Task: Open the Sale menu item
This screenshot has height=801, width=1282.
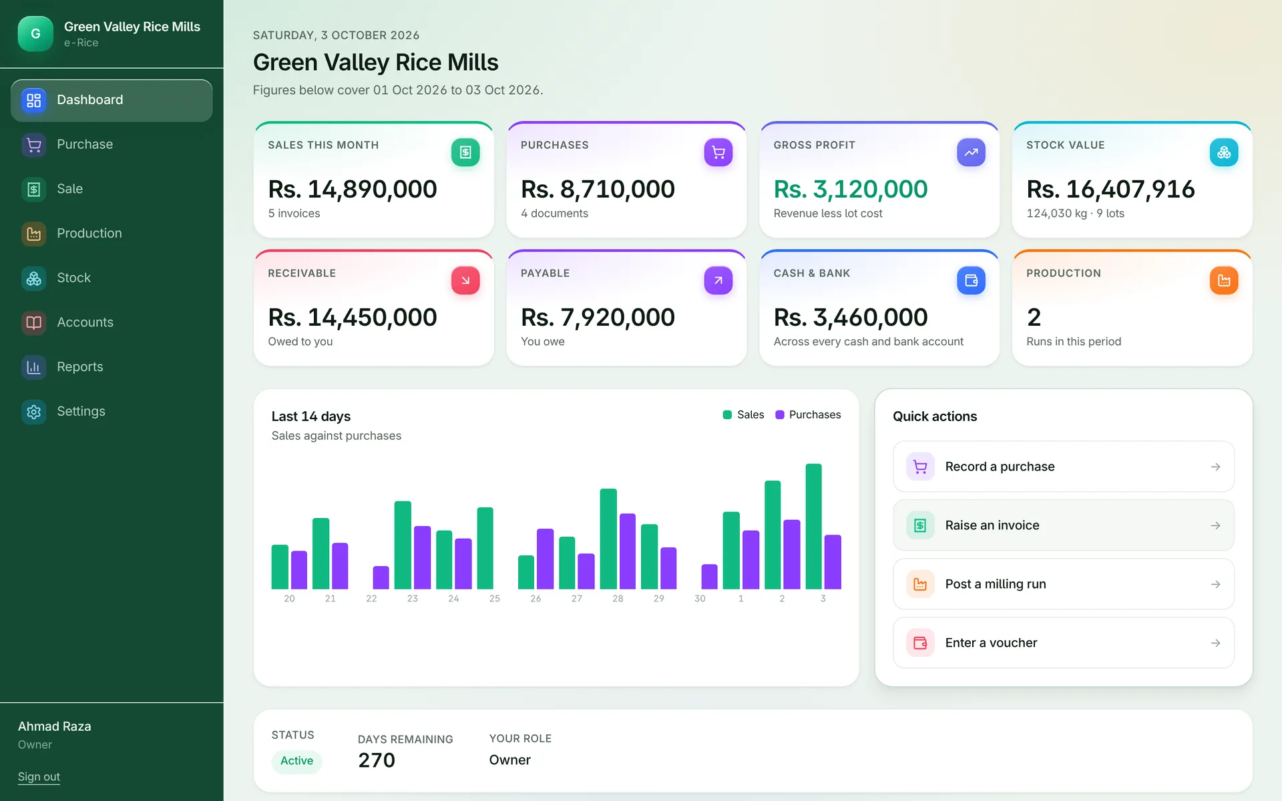Action: pos(112,189)
